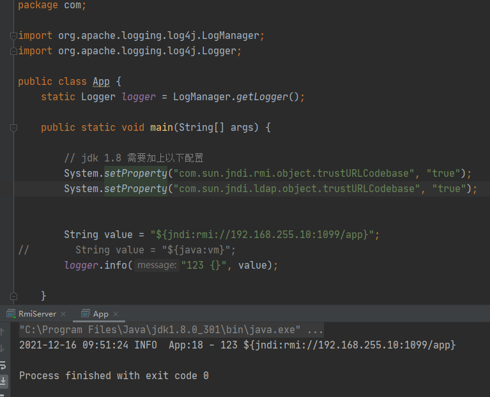
Task: Click 'Process finished with exit code 0'
Action: click(114, 376)
